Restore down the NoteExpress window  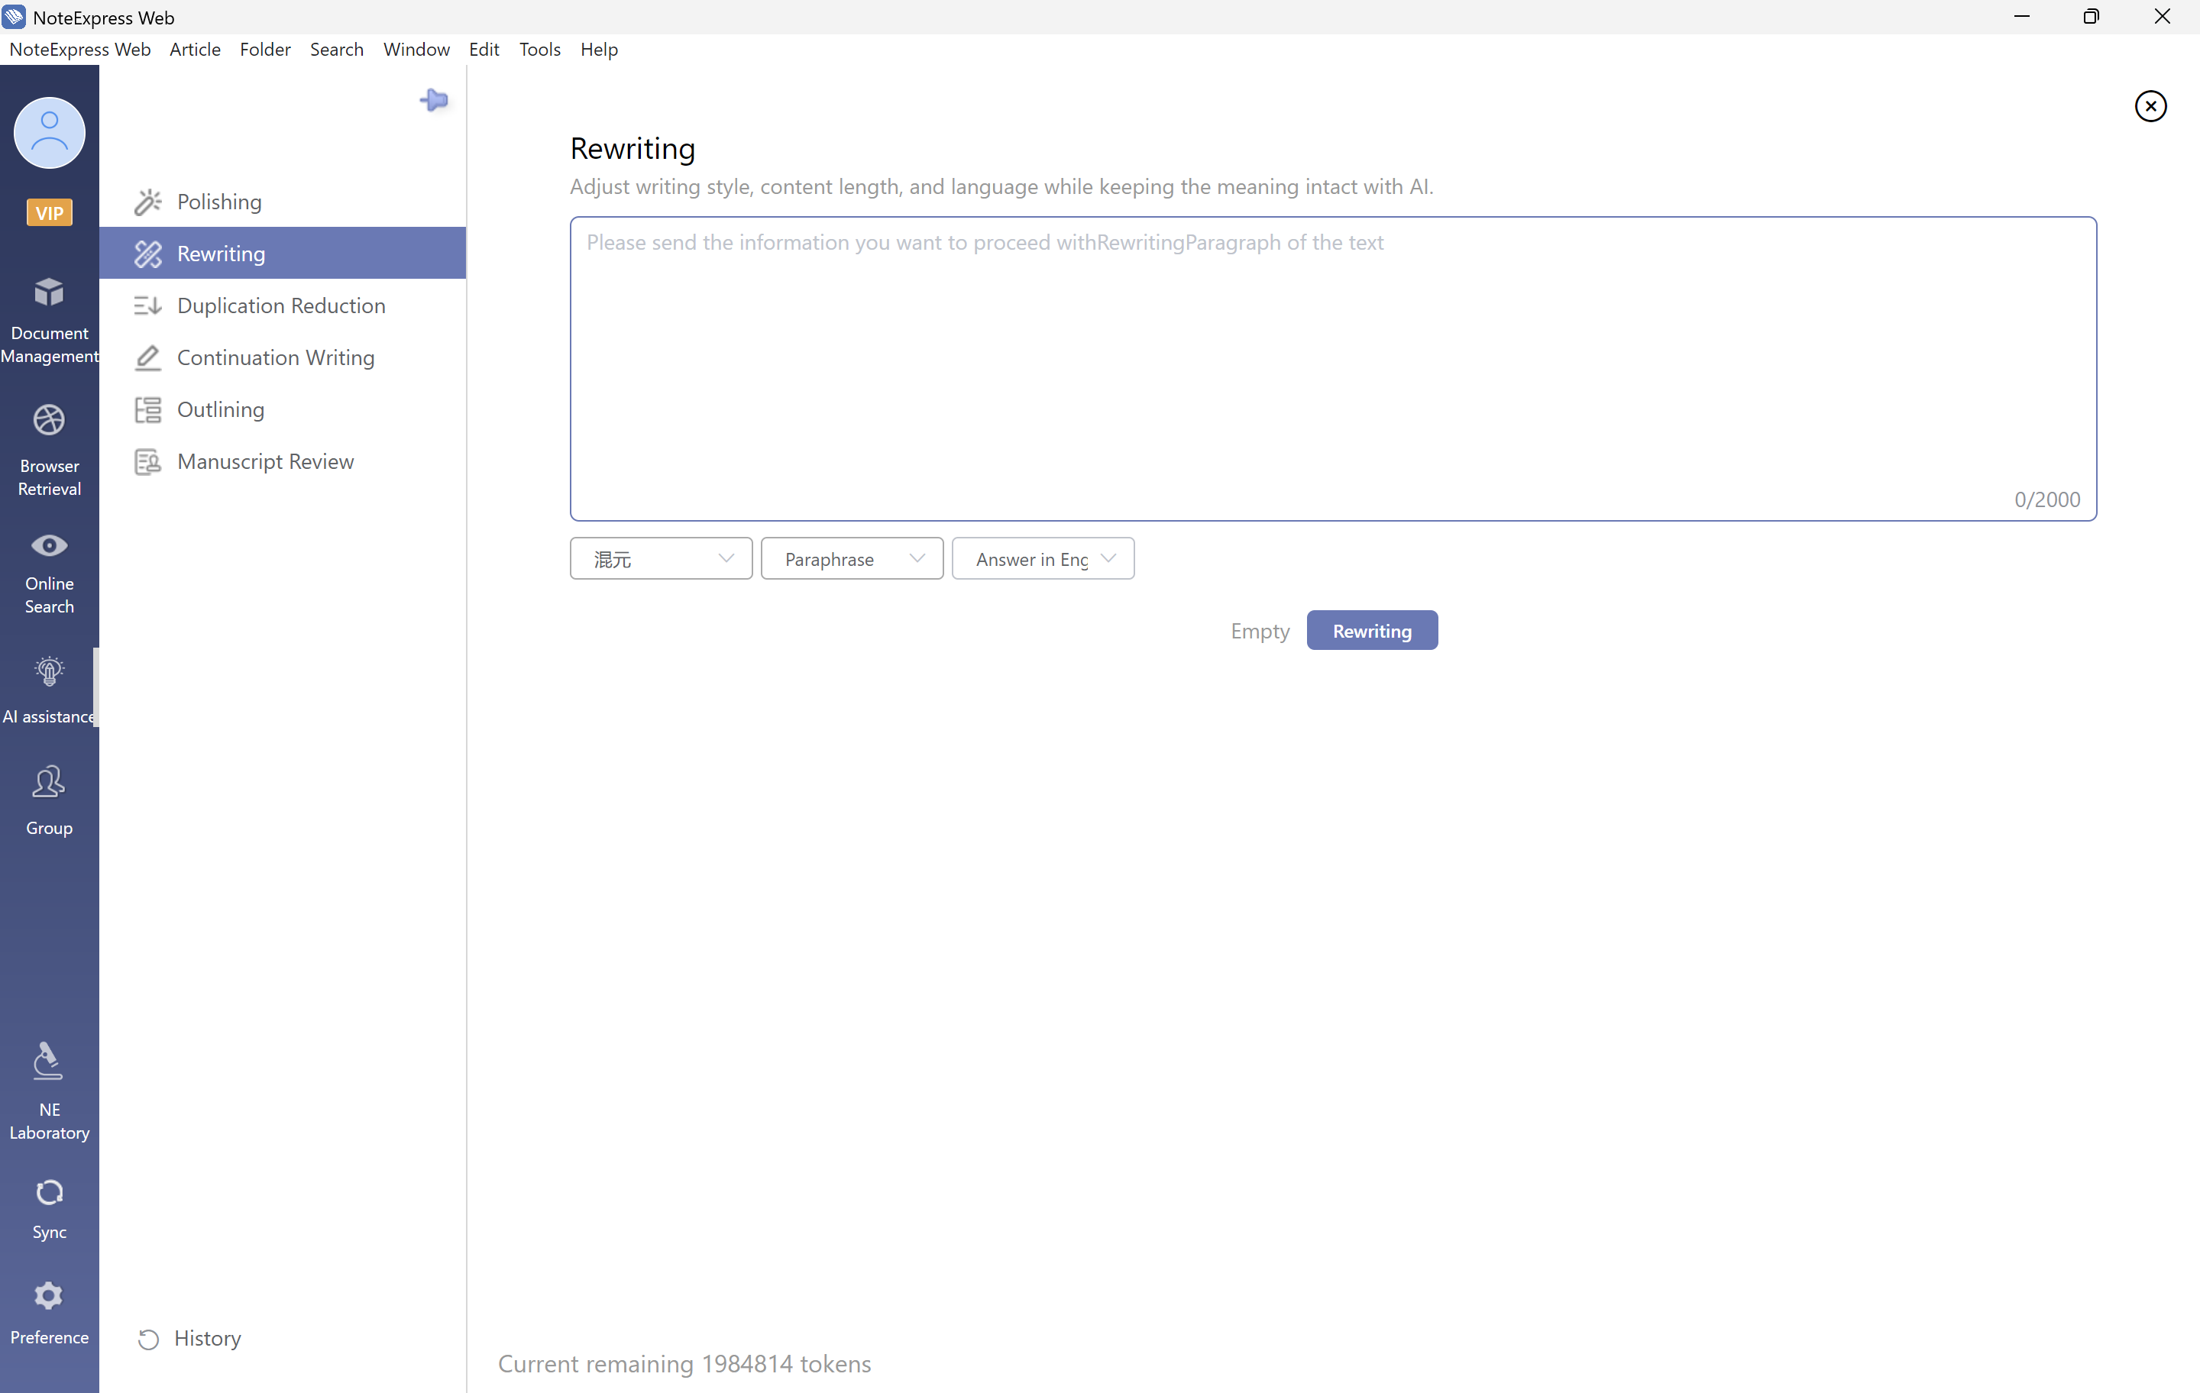[x=2090, y=17]
